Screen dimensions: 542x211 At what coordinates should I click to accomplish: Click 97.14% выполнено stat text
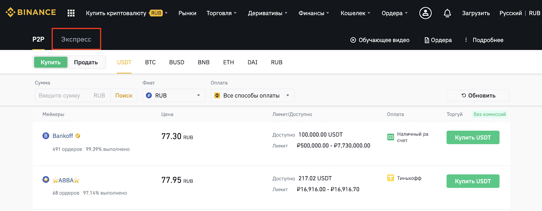105,193
